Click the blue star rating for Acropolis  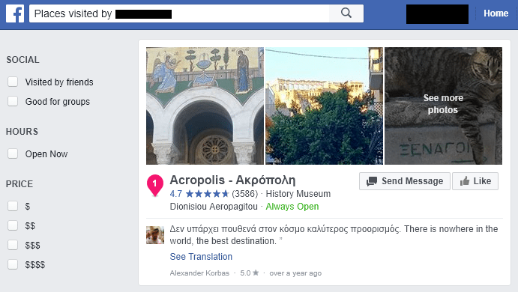point(207,194)
